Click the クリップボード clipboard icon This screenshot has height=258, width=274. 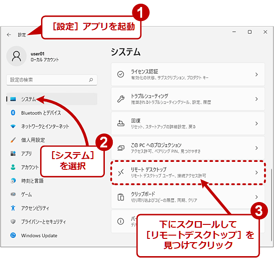(121, 197)
